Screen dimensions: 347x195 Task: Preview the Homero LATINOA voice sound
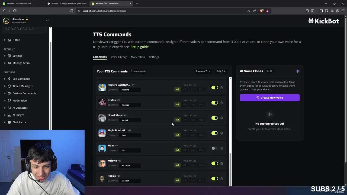(133, 85)
